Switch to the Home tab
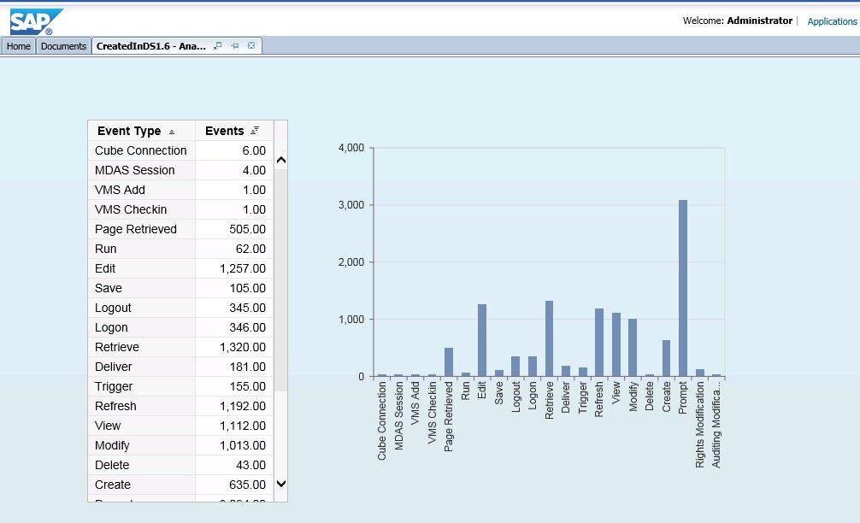Image resolution: width=860 pixels, height=523 pixels. point(19,46)
